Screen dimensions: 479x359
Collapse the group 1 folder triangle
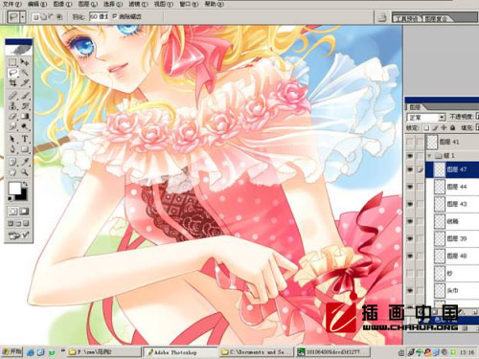pos(429,156)
